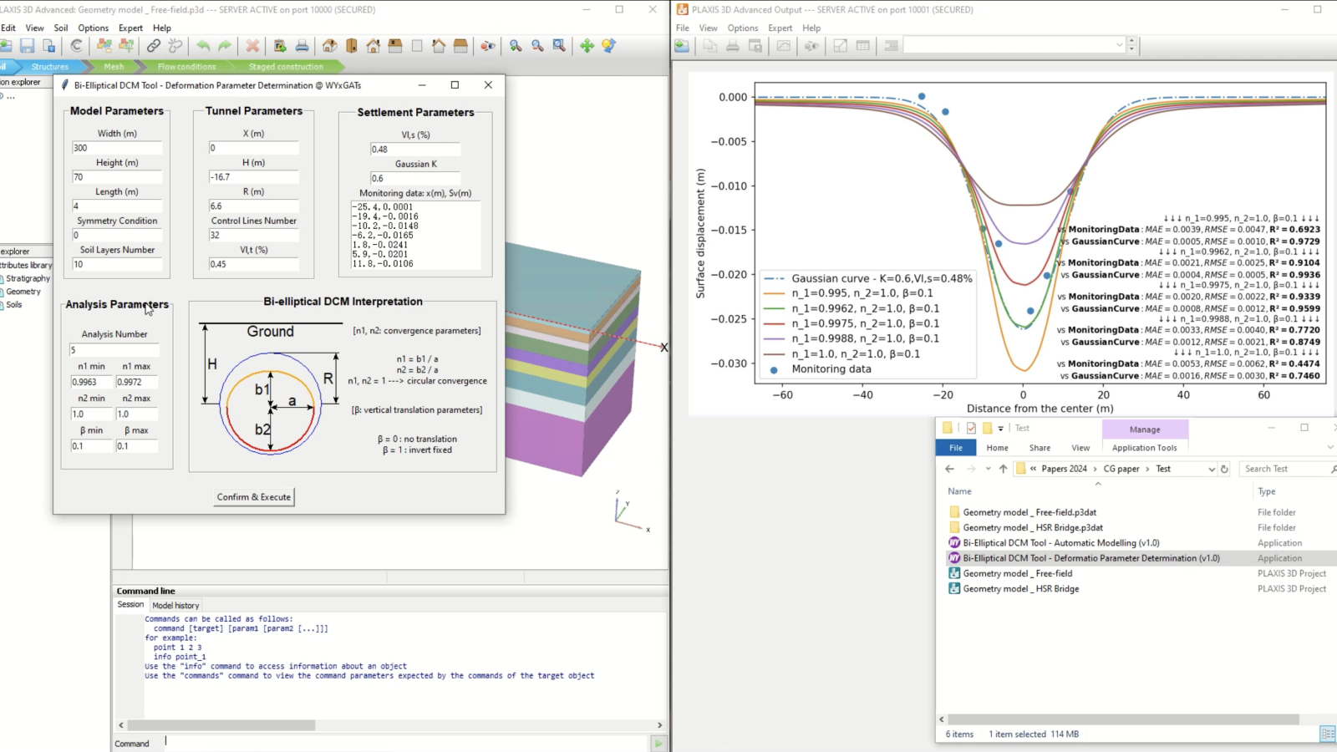
Task: Expand the File Explorer ribbon chevron
Action: (x=1330, y=448)
